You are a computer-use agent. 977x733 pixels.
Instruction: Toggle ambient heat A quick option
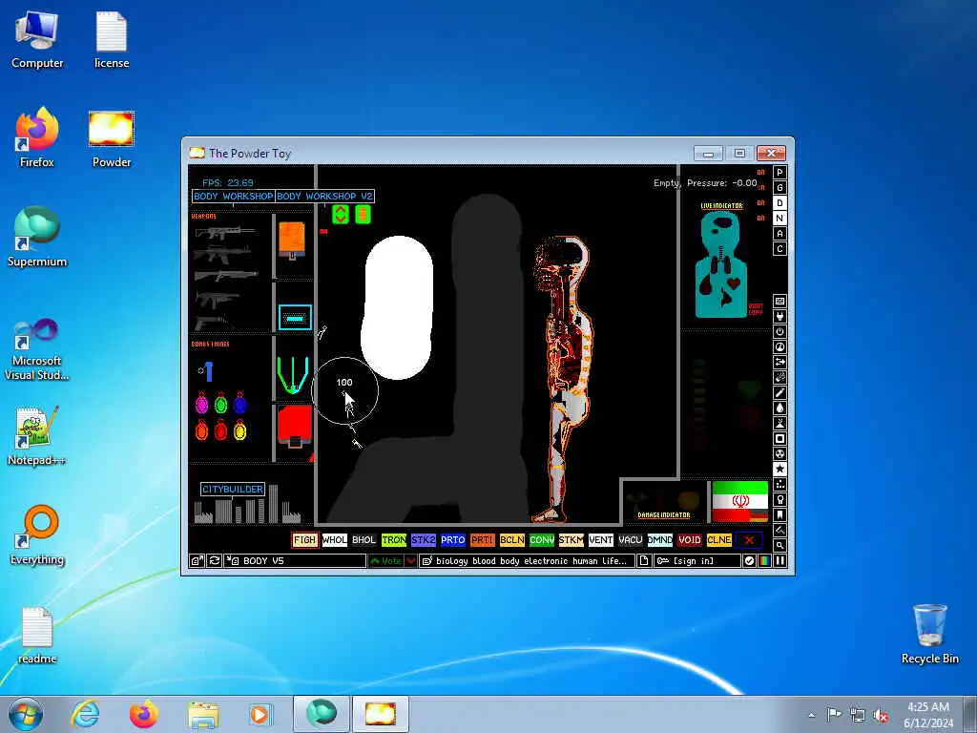click(x=780, y=234)
